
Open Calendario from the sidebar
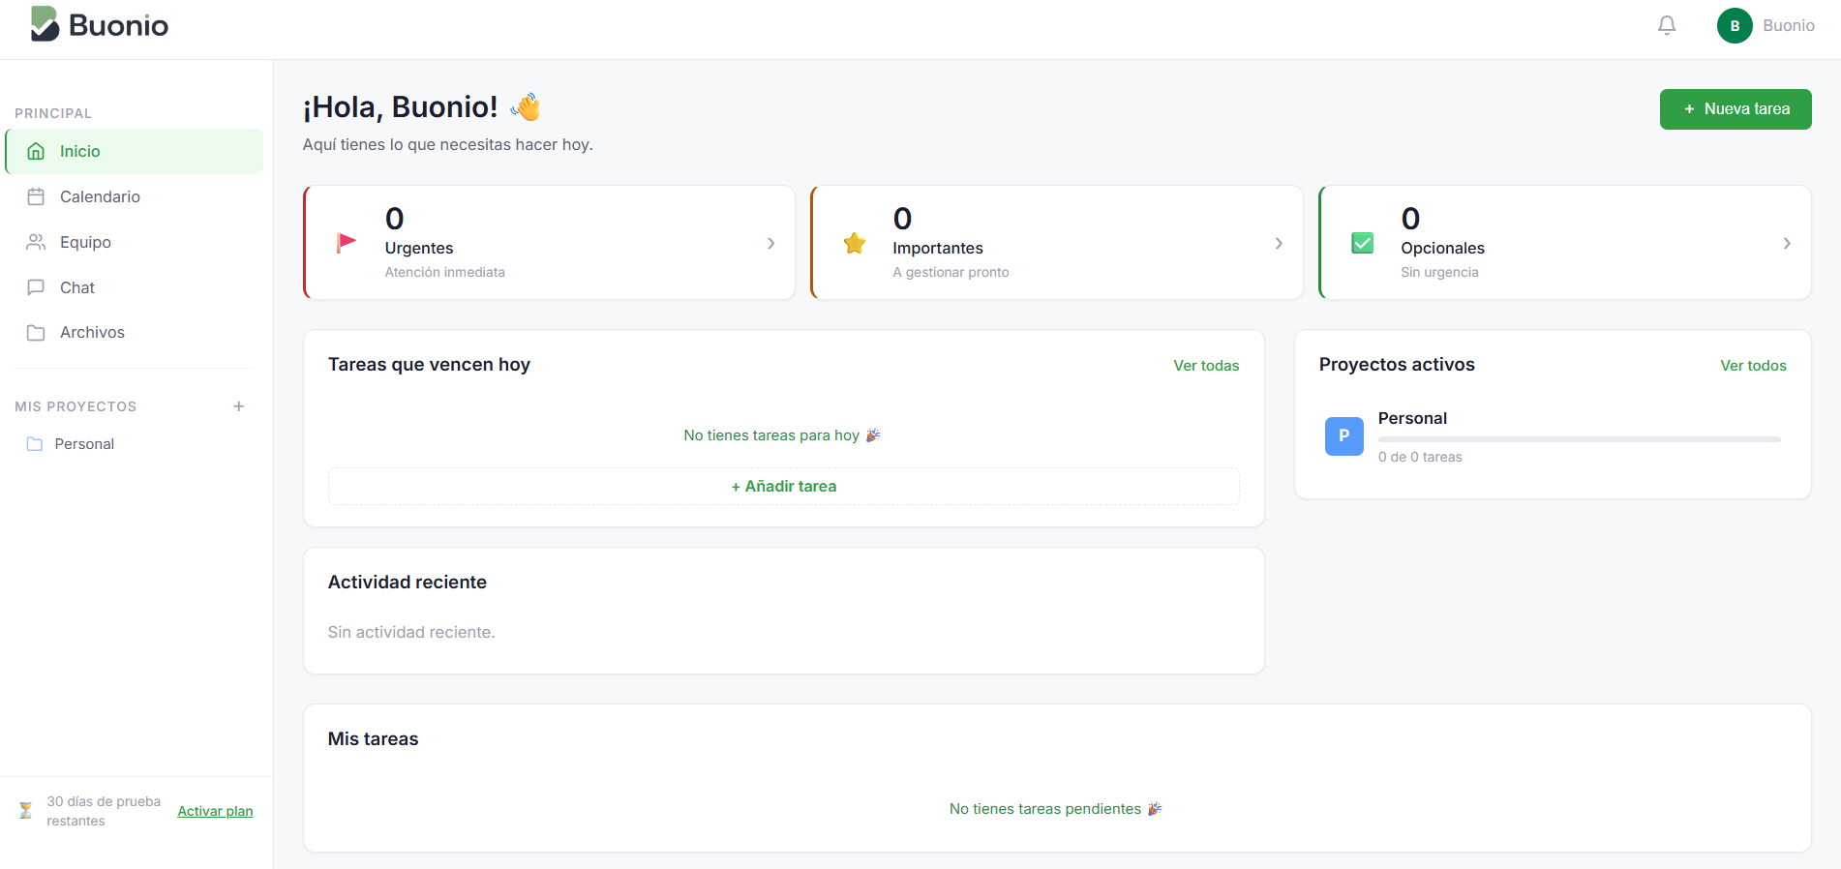coord(135,196)
